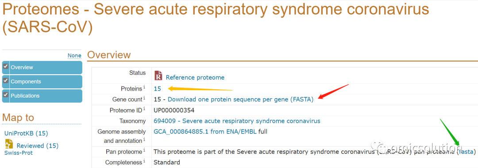Click the info icon beside Completeness
The image size is (478, 168).
144,161
